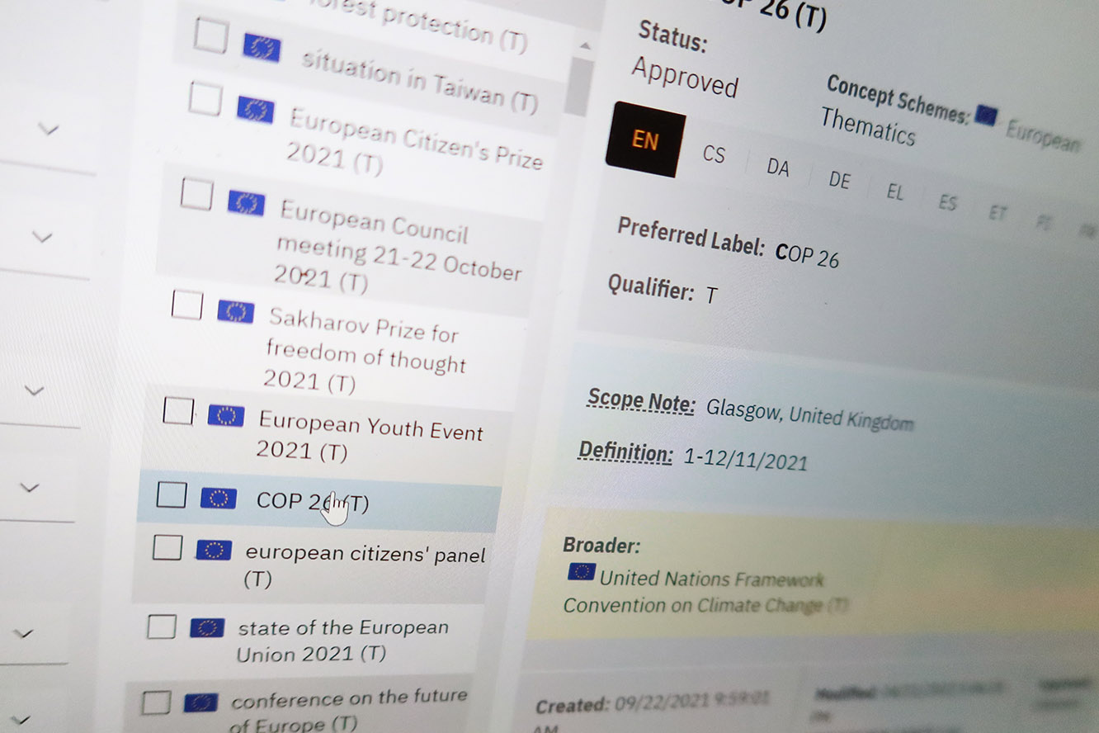Click the scroll-up arrow of the concept list
This screenshot has width=1099, height=733.
point(585,45)
